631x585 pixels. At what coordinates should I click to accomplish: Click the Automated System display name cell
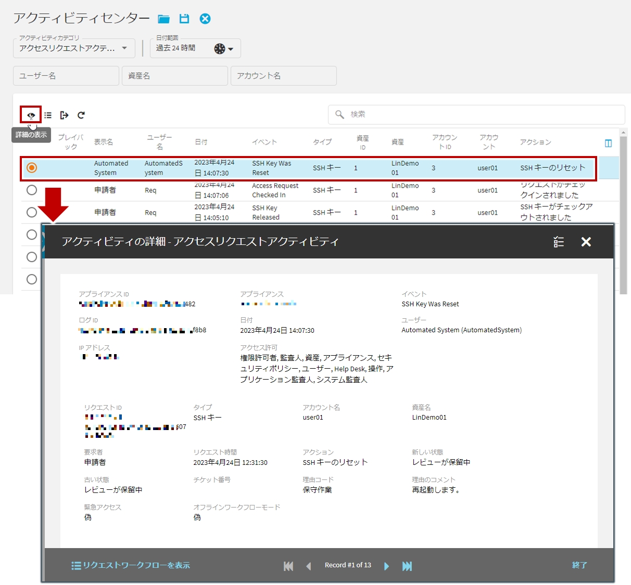(x=111, y=168)
